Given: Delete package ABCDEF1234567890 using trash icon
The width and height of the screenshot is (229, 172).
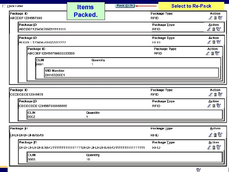Looking at the screenshot, I should 215,18.
